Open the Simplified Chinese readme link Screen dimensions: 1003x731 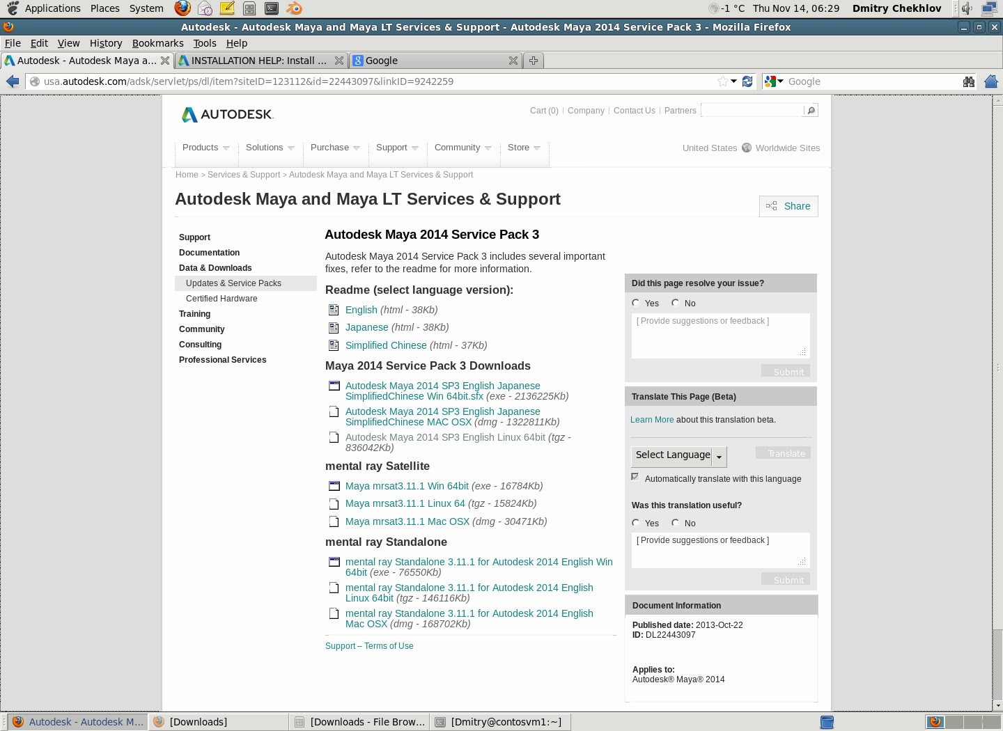tap(386, 345)
